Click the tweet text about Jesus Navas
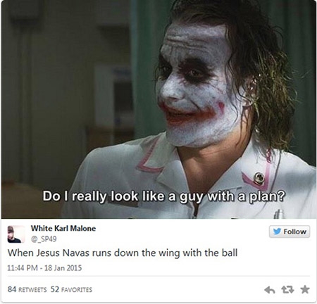This screenshot has height=304, width=317. (x=123, y=253)
